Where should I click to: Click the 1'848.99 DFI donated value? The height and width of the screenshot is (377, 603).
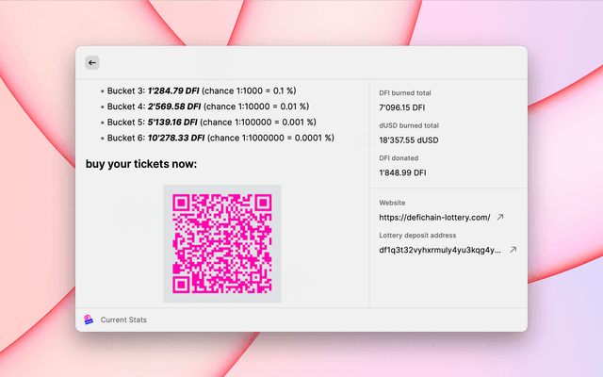(403, 172)
